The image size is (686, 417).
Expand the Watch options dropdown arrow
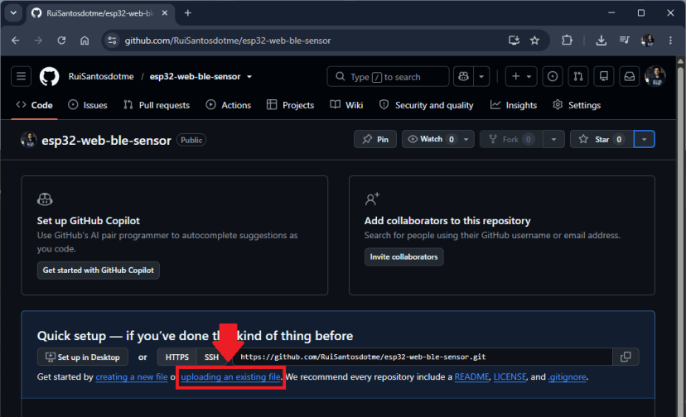[x=466, y=140]
